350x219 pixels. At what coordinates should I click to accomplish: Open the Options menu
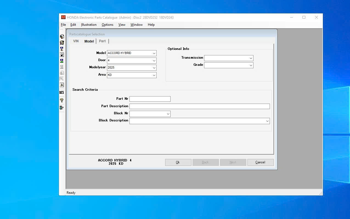[107, 25]
